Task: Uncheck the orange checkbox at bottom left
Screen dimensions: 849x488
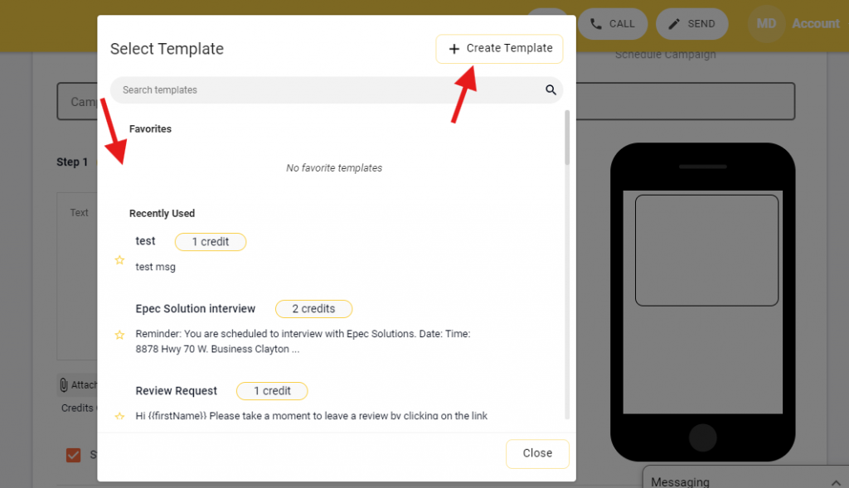Action: [x=73, y=454]
